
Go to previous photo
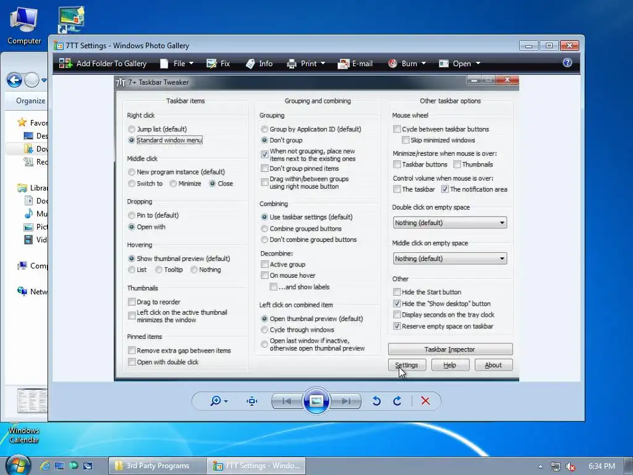click(287, 401)
